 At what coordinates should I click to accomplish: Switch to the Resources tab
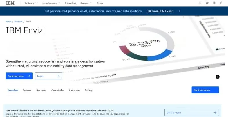[x=75, y=90]
